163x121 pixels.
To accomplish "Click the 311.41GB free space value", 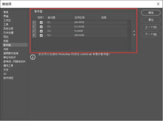I will click(79, 27).
